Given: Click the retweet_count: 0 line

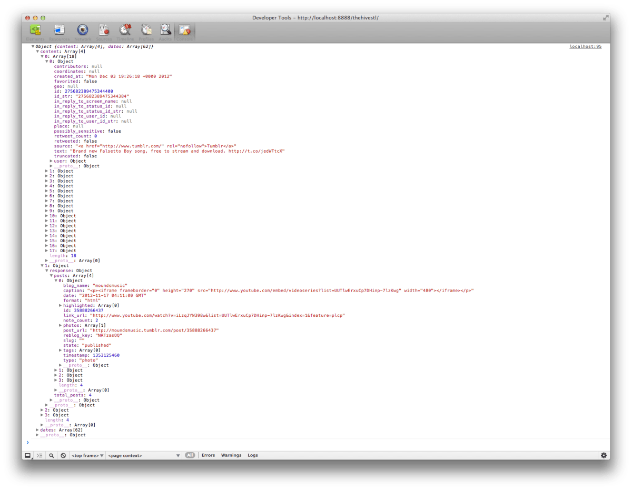Looking at the screenshot, I should pos(75,136).
